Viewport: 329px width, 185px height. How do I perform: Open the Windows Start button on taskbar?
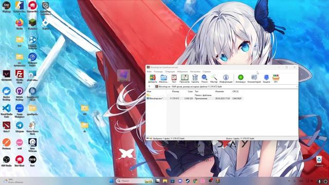pos(112,181)
